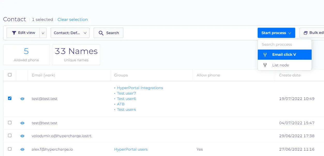This screenshot has width=324, height=156.
Task: View contact volodymir.o@hypercharge.iostrt via eye icon
Action: [x=22, y=136]
